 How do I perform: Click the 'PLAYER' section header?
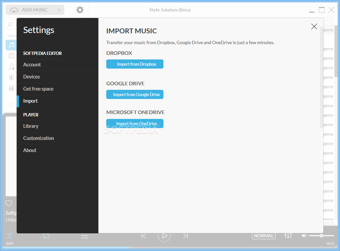tap(31, 115)
